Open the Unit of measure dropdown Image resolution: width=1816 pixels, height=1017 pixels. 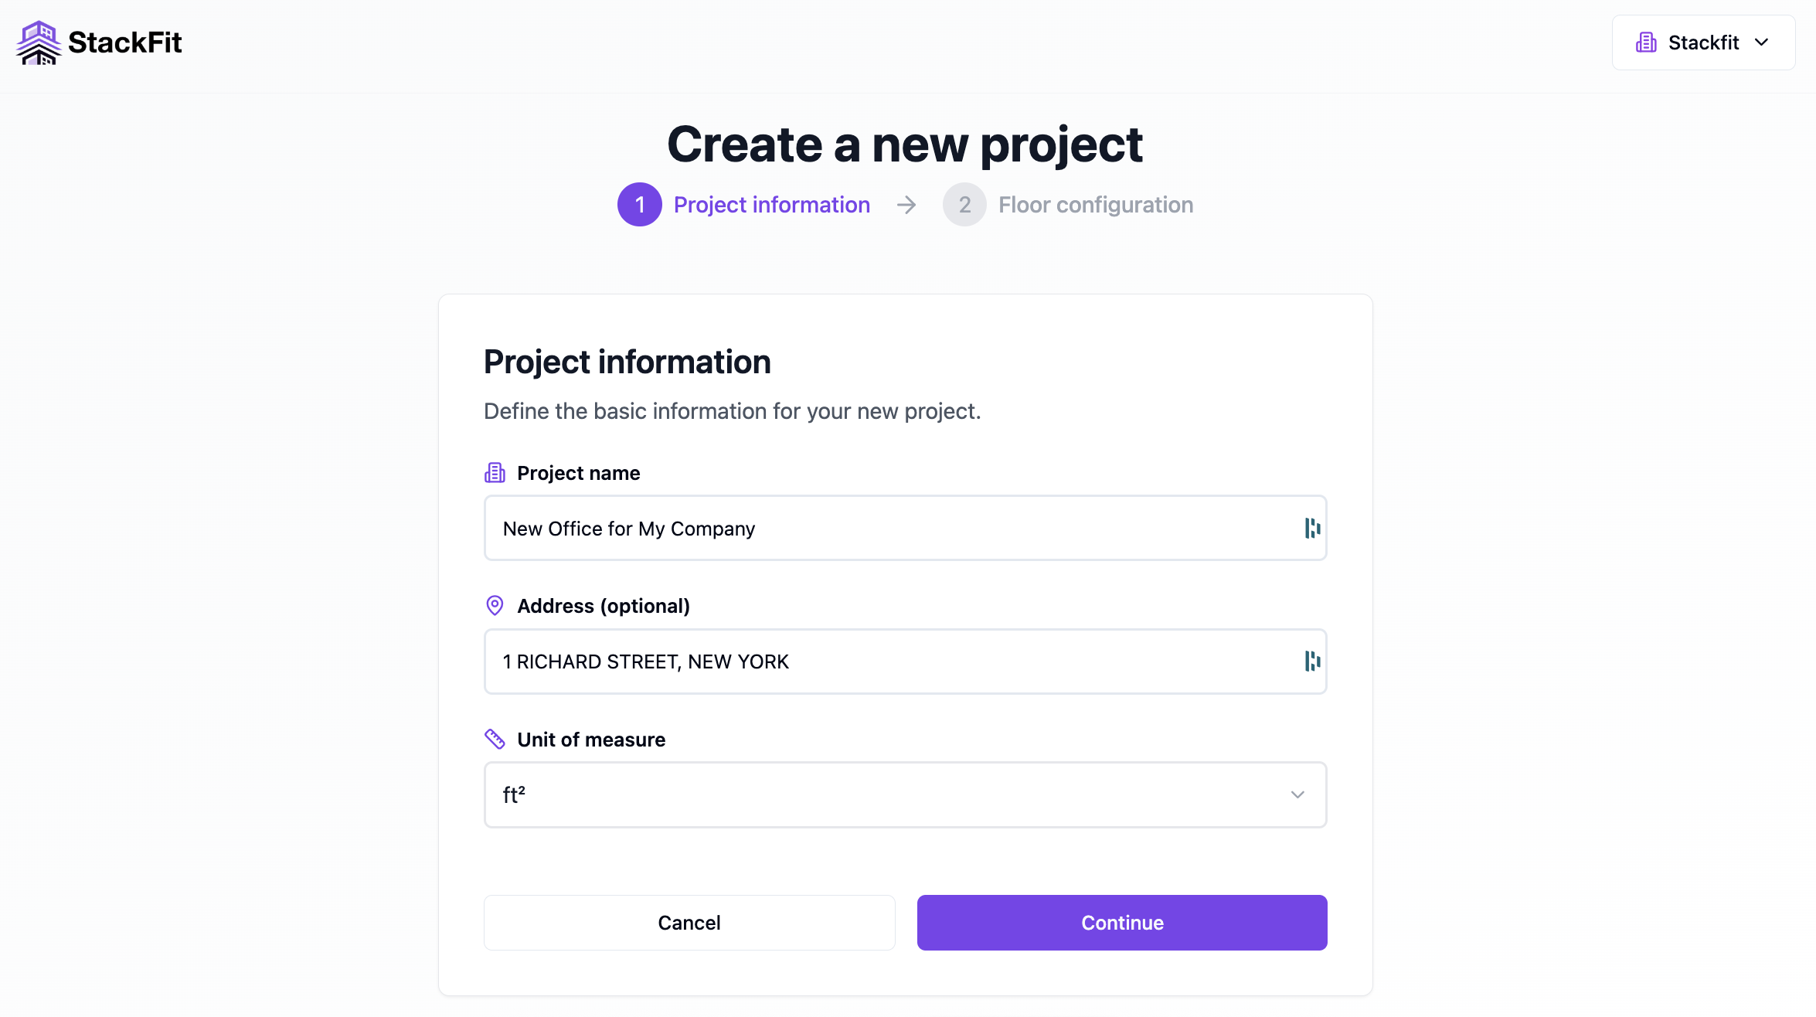coord(904,794)
